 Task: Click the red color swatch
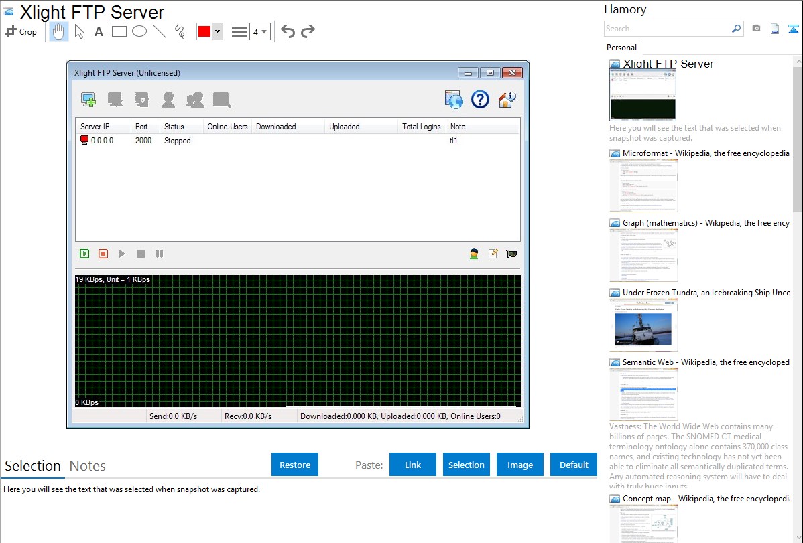[x=204, y=31]
